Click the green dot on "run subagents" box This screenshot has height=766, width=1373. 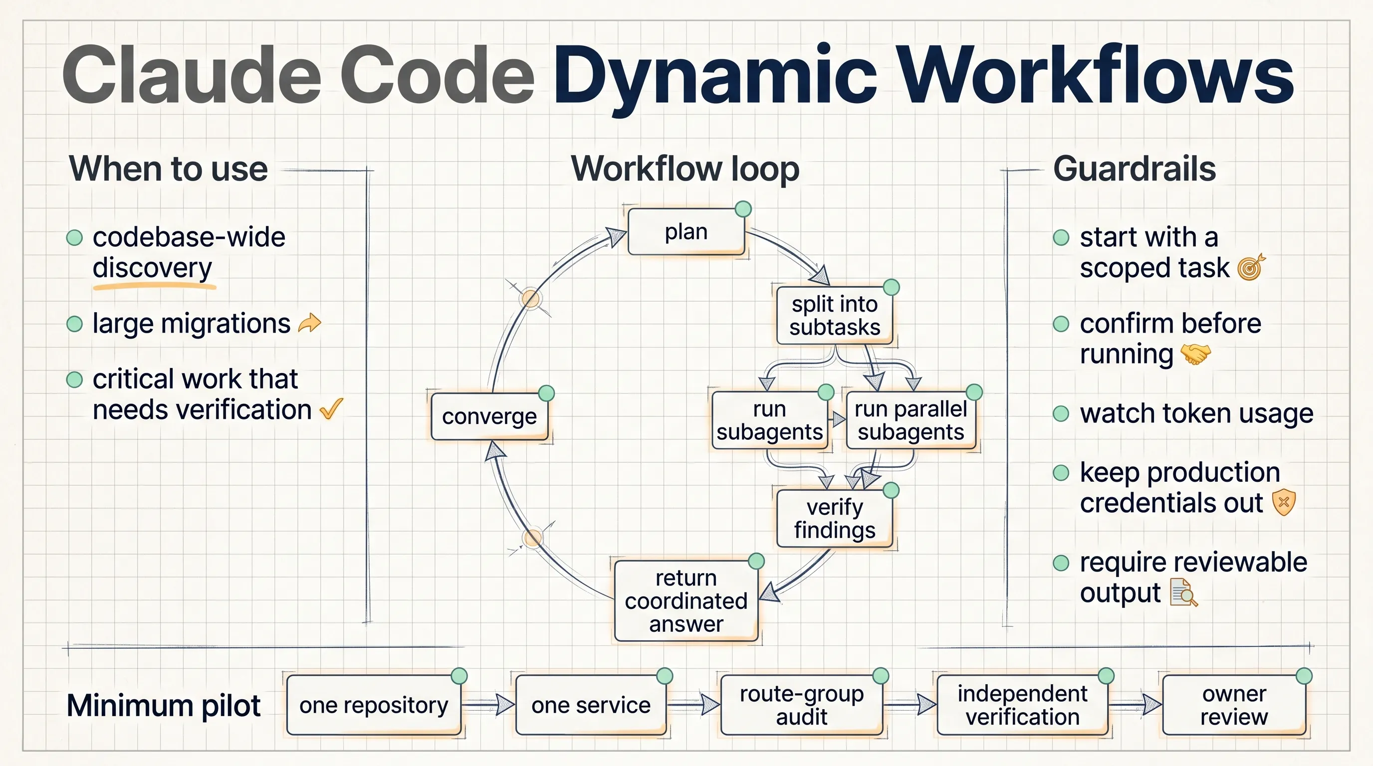click(x=826, y=392)
